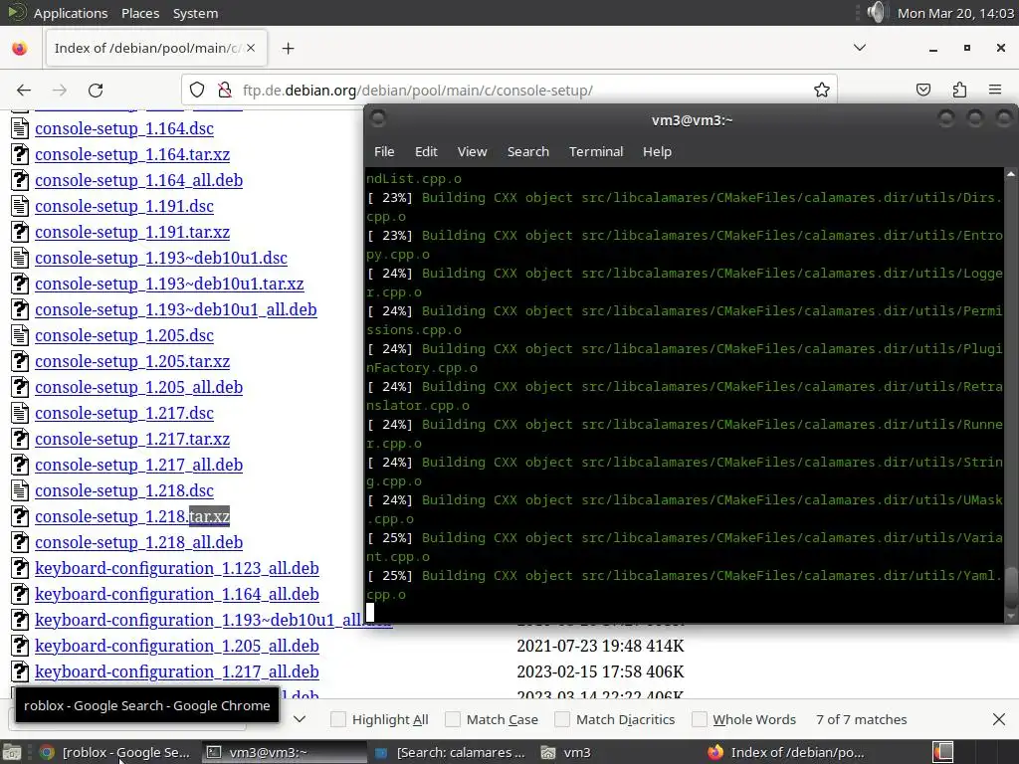Click unknown-file icon beside keyboard-configuration_1.205_all.deb
The height and width of the screenshot is (764, 1019).
tap(20, 646)
